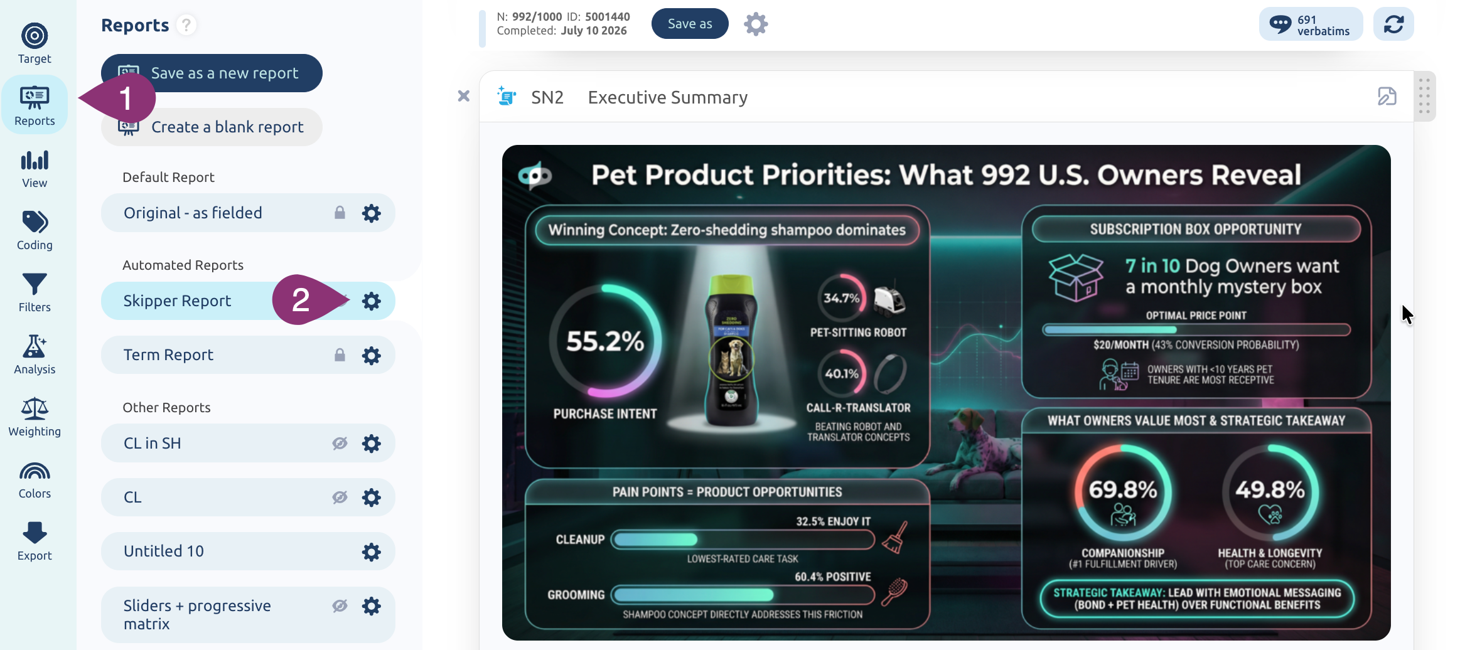
Task: Open settings gear for CL in SH
Action: (372, 444)
